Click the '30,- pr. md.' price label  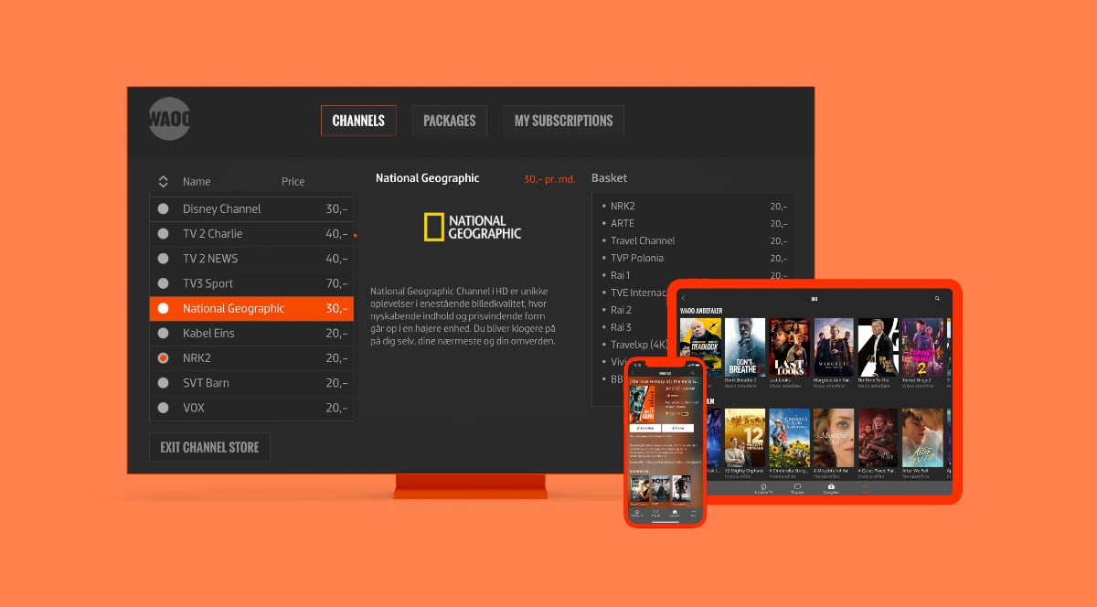(549, 179)
